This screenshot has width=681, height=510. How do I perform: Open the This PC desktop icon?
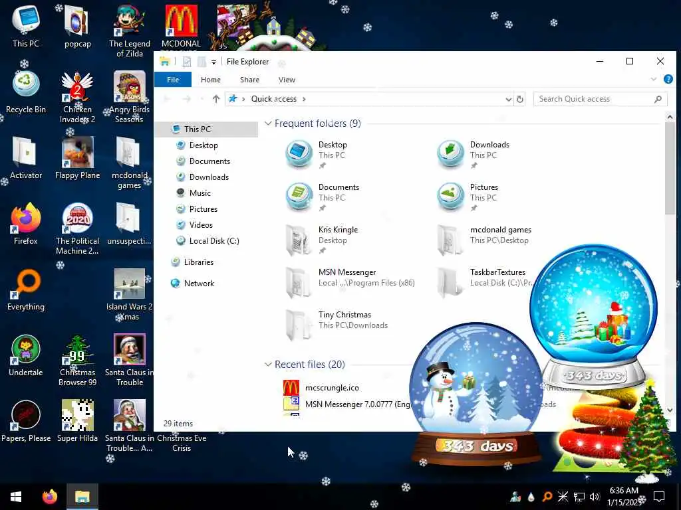(x=26, y=26)
